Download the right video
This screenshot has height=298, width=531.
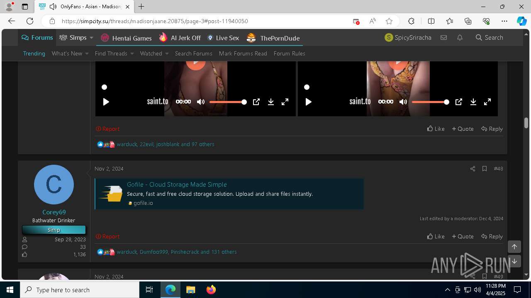[x=473, y=102]
